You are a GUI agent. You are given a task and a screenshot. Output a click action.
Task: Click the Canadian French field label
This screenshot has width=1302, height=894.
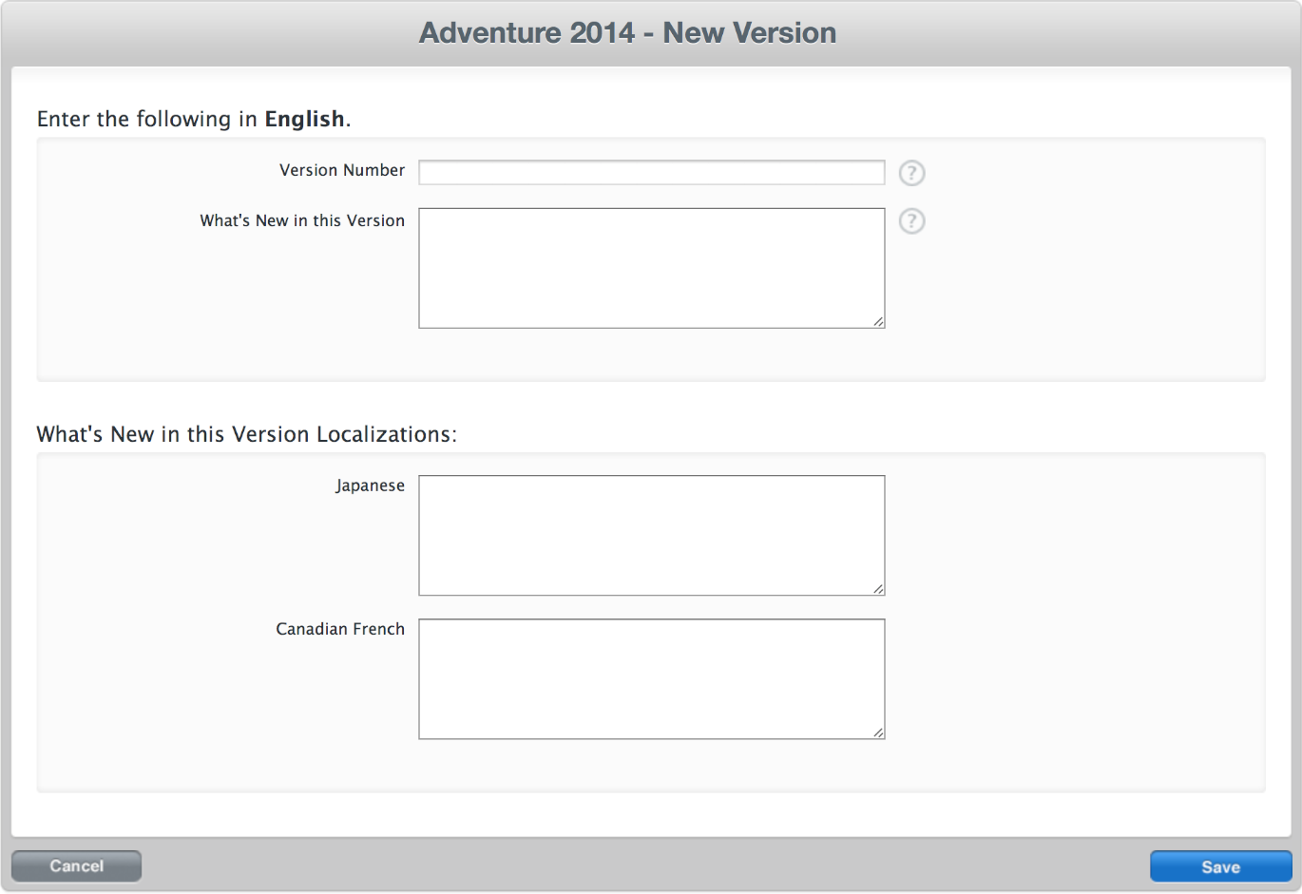click(x=339, y=628)
